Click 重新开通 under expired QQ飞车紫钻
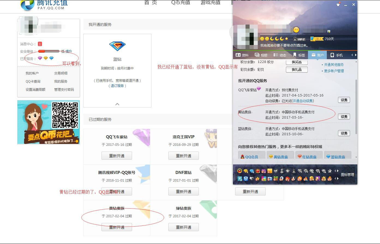The width and height of the screenshot is (380, 244). pyautogui.click(x=117, y=156)
